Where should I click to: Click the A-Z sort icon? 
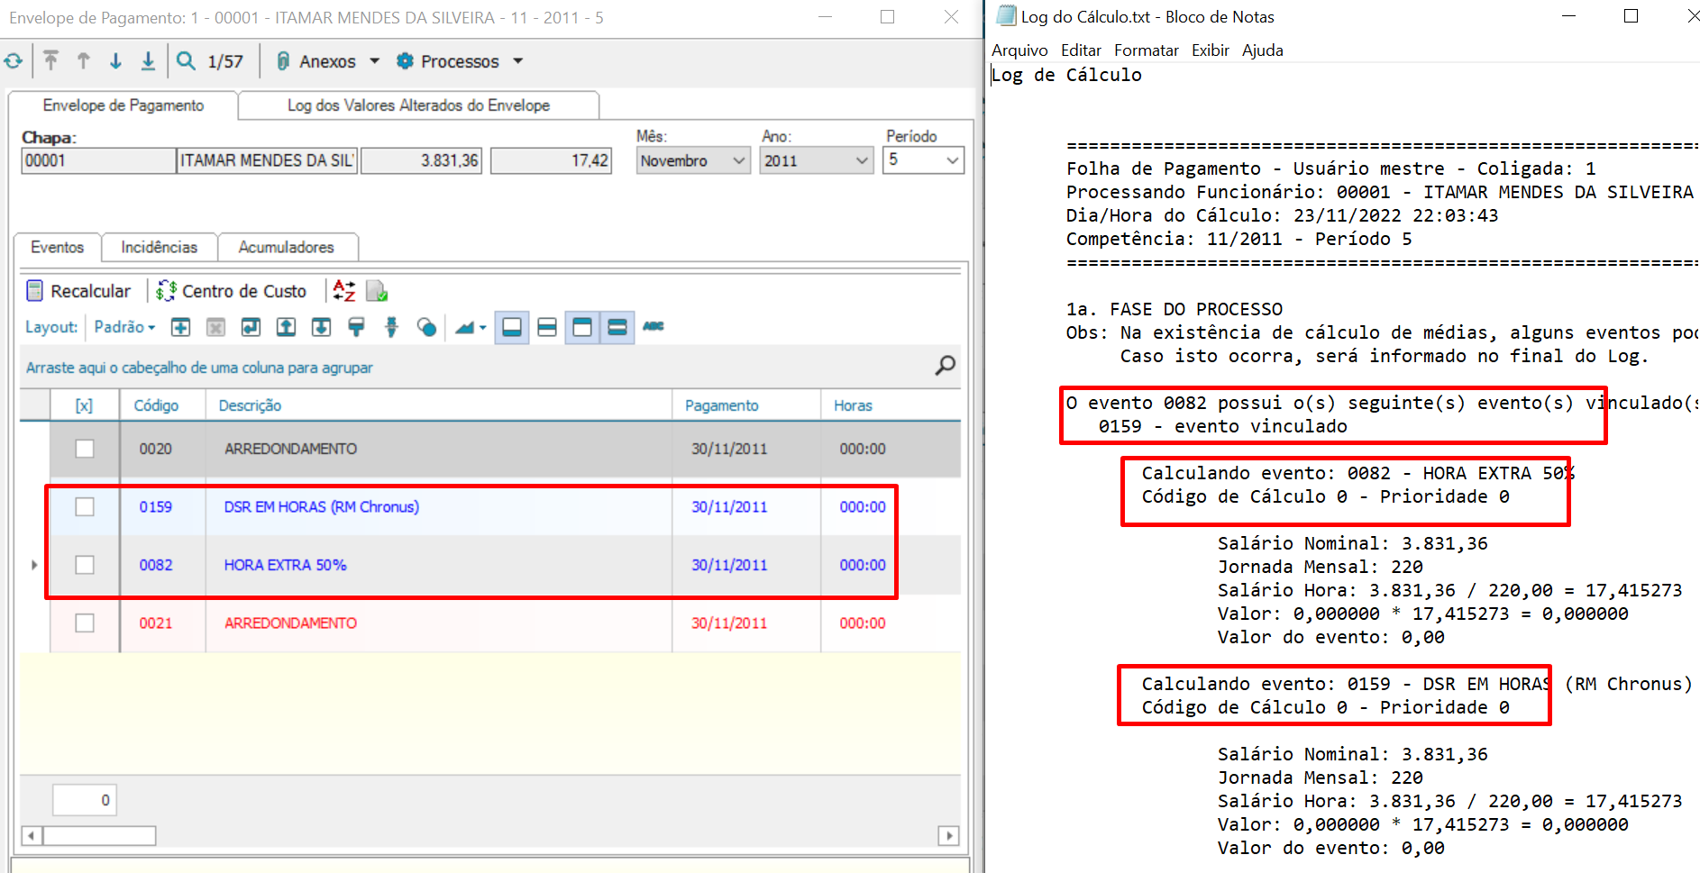343,291
